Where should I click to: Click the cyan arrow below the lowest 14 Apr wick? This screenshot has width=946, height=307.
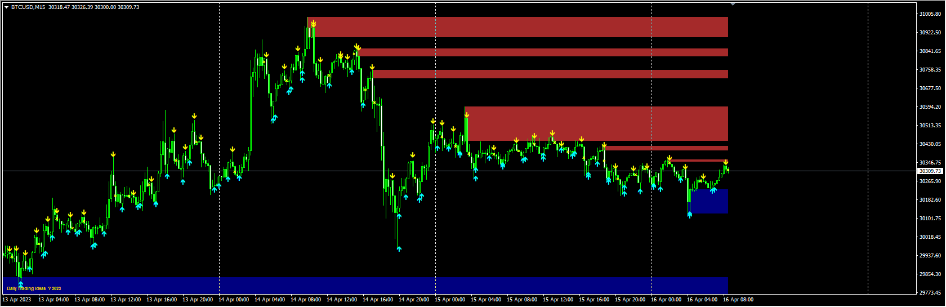(399, 248)
